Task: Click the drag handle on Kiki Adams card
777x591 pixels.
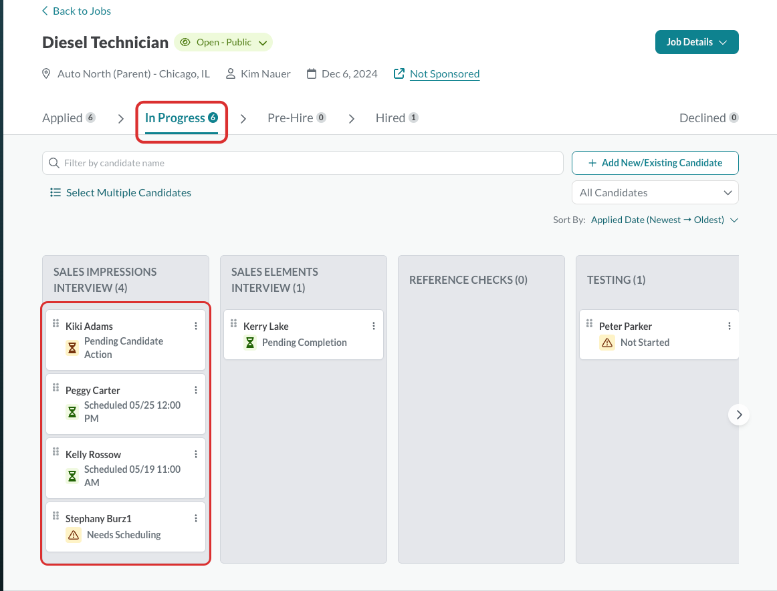Action: [55, 323]
